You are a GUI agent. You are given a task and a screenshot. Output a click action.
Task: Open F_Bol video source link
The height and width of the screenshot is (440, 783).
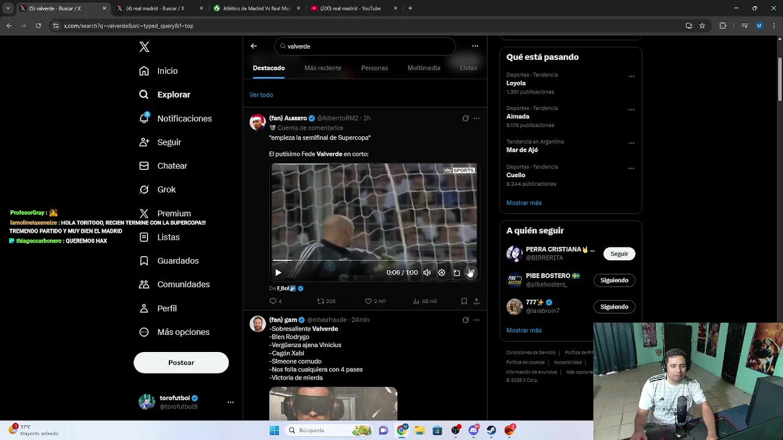290,288
